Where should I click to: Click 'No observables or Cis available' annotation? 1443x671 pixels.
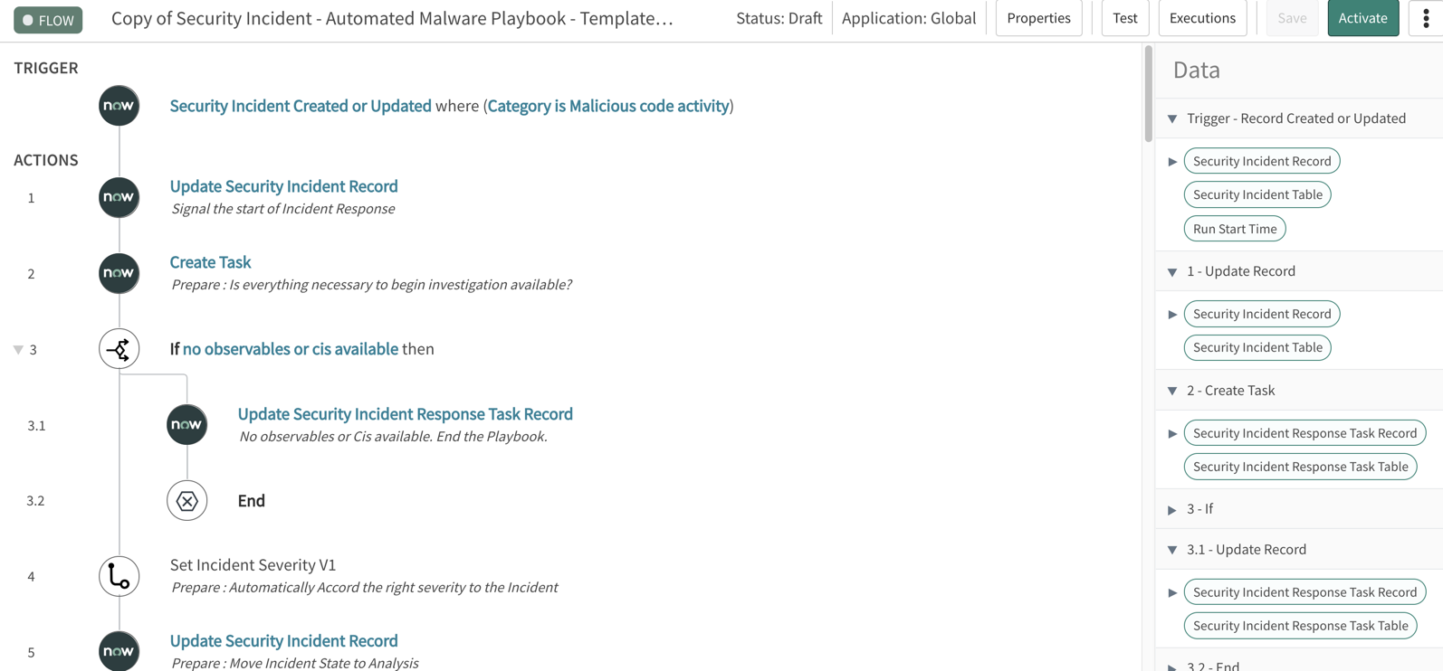393,437
